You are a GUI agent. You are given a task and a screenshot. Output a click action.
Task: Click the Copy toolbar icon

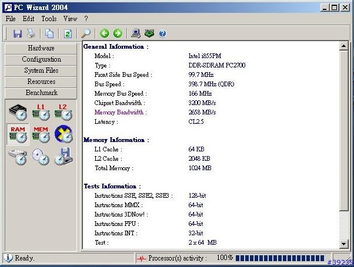click(x=49, y=33)
